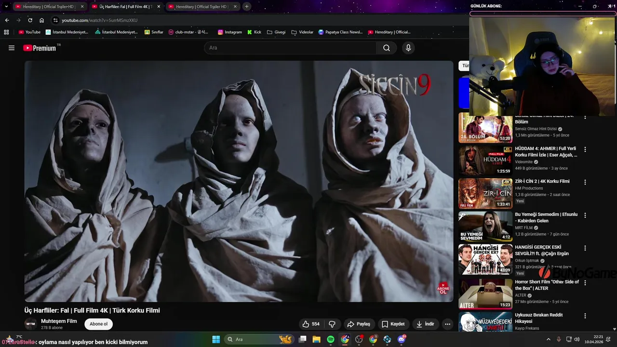Image resolution: width=617 pixels, height=347 pixels.
Task: View site information icon in address bar
Action: click(55, 20)
